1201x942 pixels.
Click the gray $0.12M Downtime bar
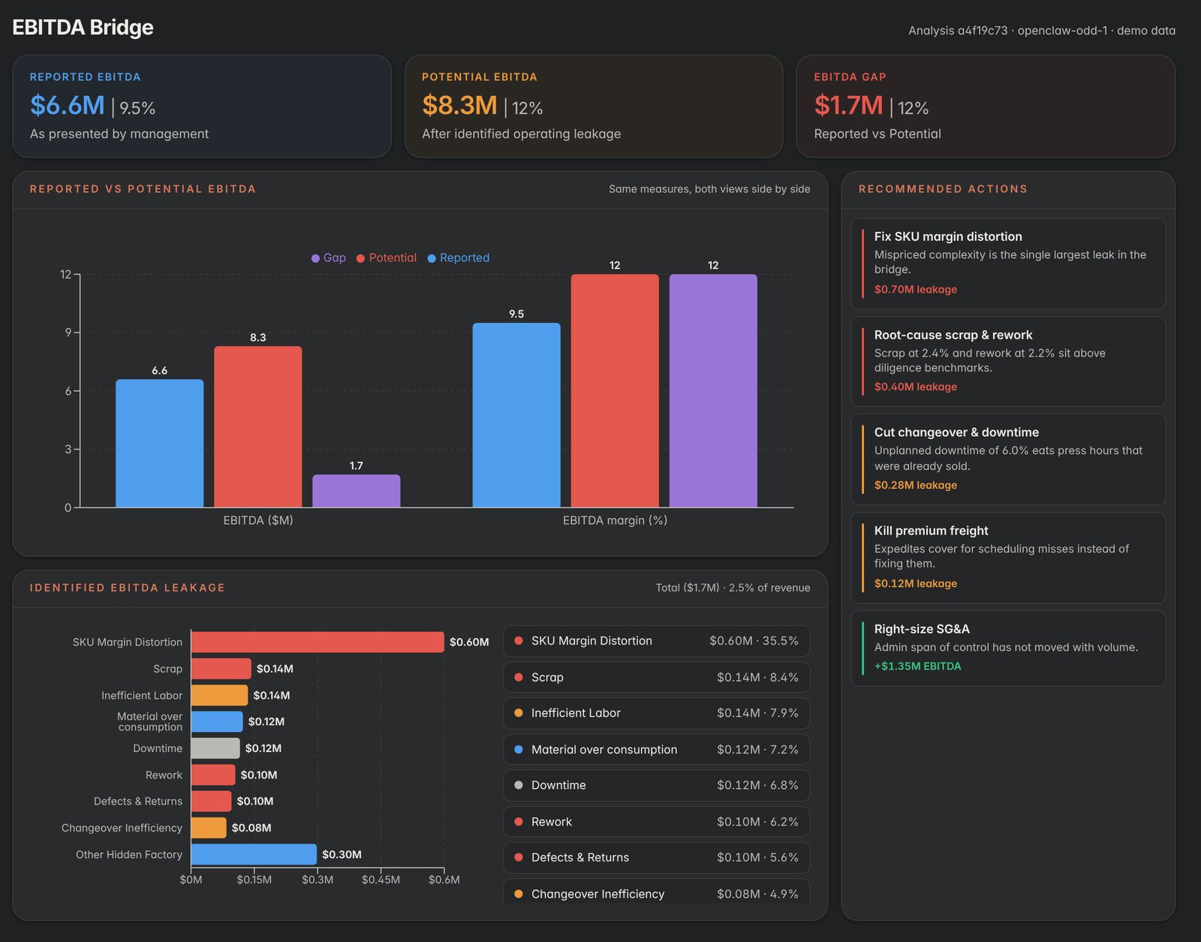tap(215, 748)
